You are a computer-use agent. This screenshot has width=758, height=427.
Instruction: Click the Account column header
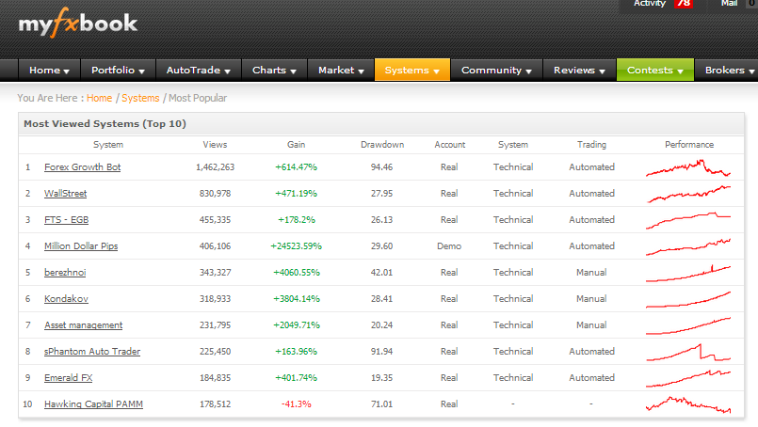(x=449, y=145)
